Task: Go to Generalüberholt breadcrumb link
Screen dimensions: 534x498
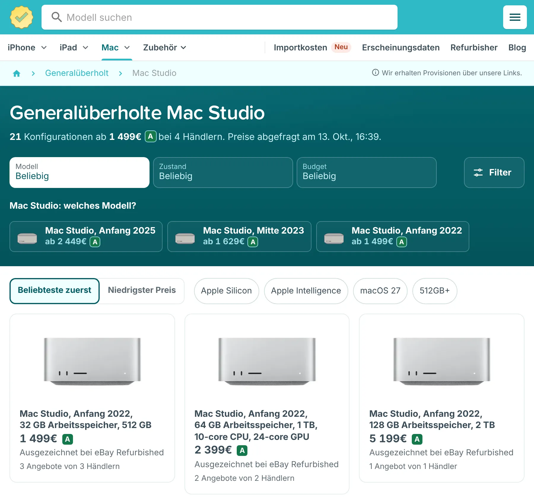Action: [x=77, y=73]
